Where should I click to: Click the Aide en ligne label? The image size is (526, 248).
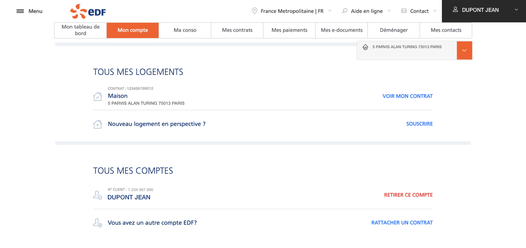pos(367,11)
